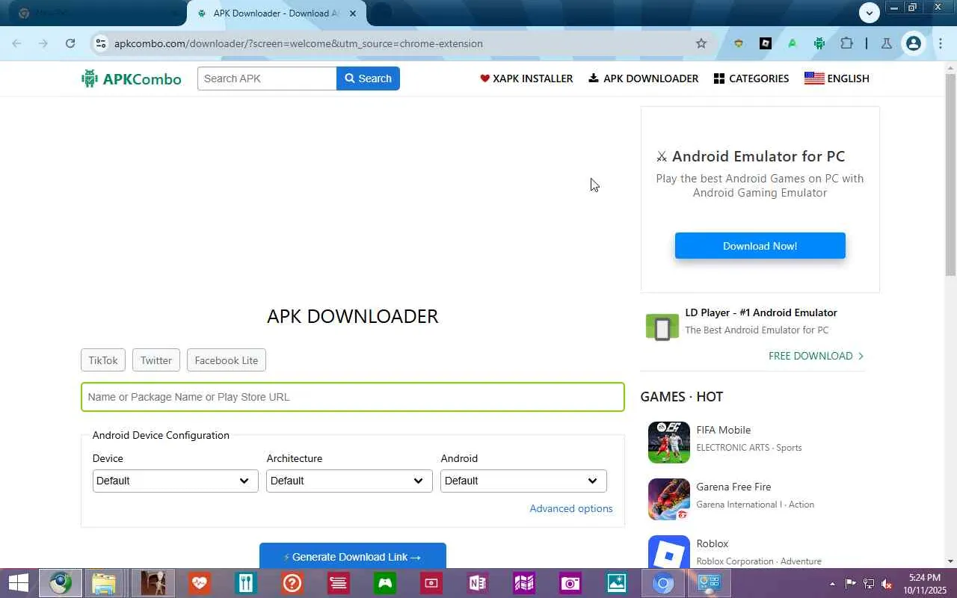The image size is (957, 598).
Task: Open the Garena Free Fire app thumbnail
Action: [669, 499]
